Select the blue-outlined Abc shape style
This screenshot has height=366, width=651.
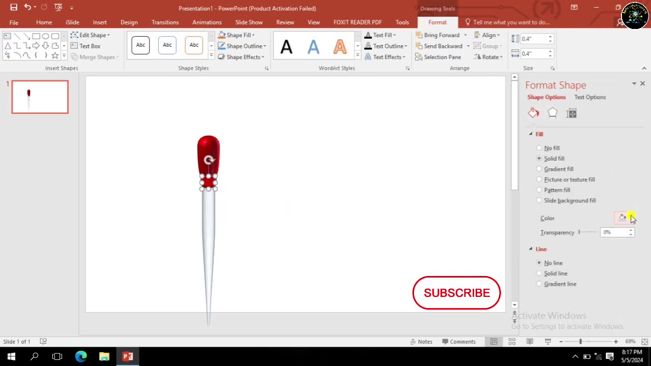pos(167,45)
